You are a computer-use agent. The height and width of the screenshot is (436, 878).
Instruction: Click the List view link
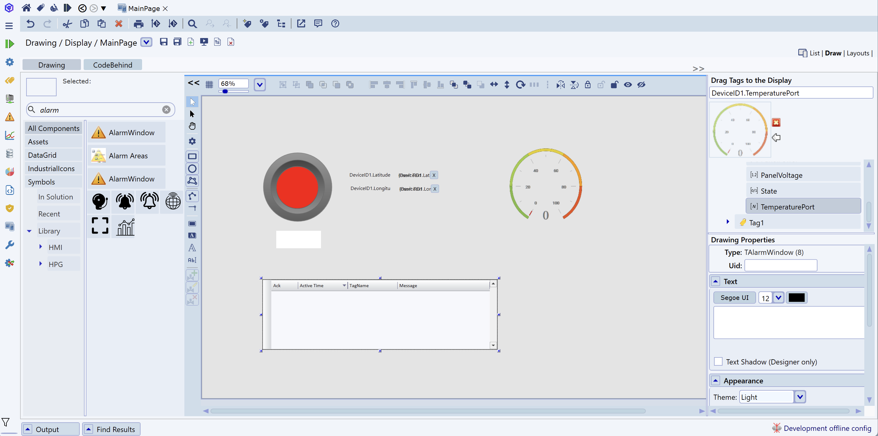[x=814, y=53]
